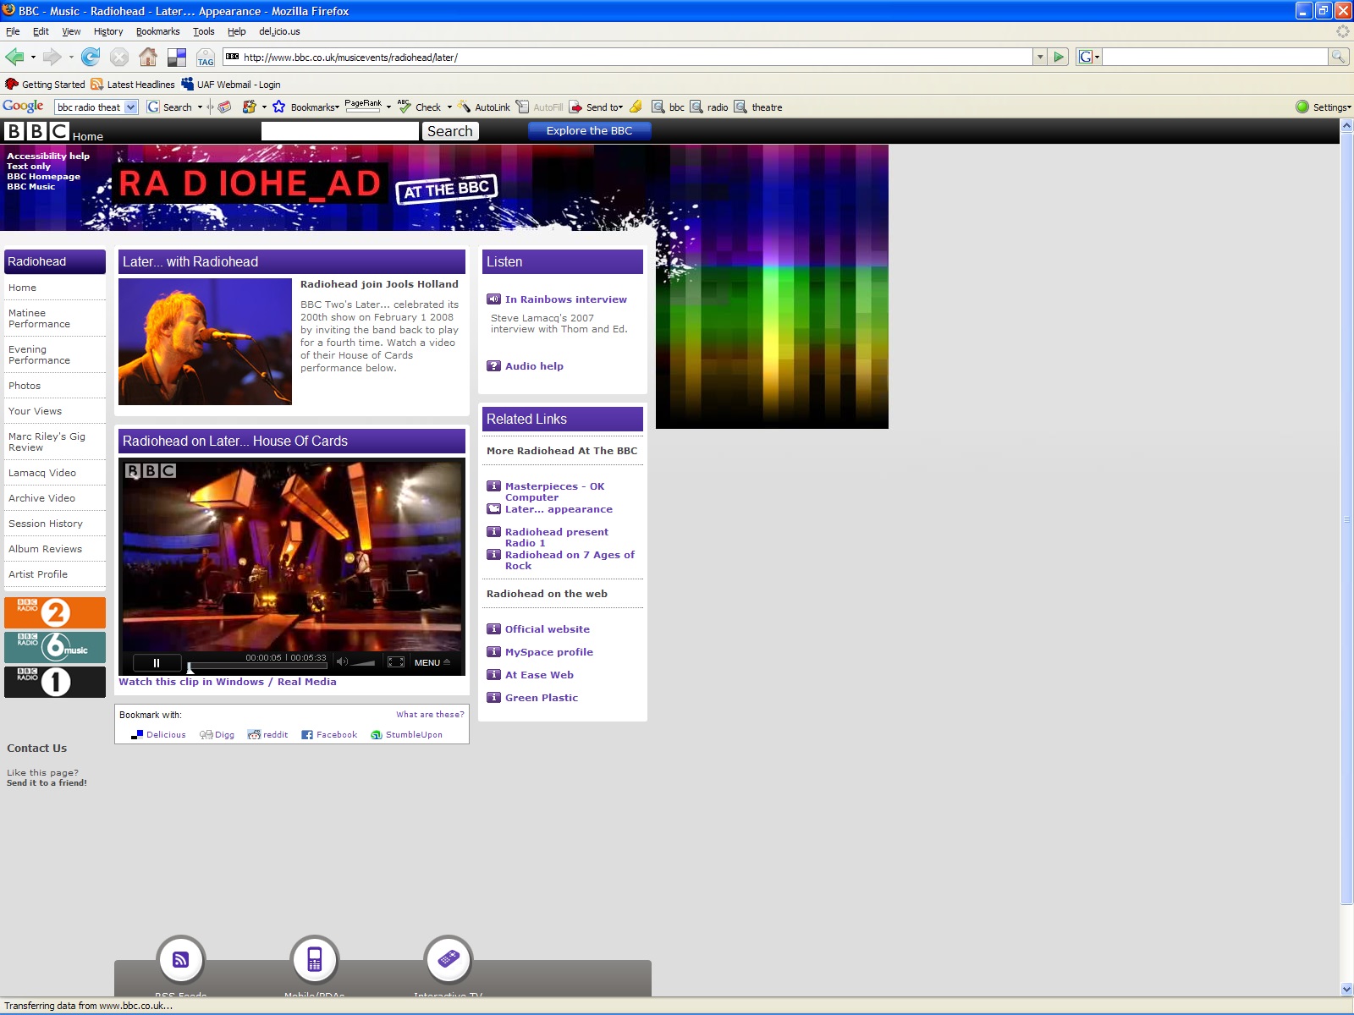Viewport: 1354px width, 1015px height.
Task: Expand the Google toolbar search box dropdown
Action: click(x=131, y=107)
